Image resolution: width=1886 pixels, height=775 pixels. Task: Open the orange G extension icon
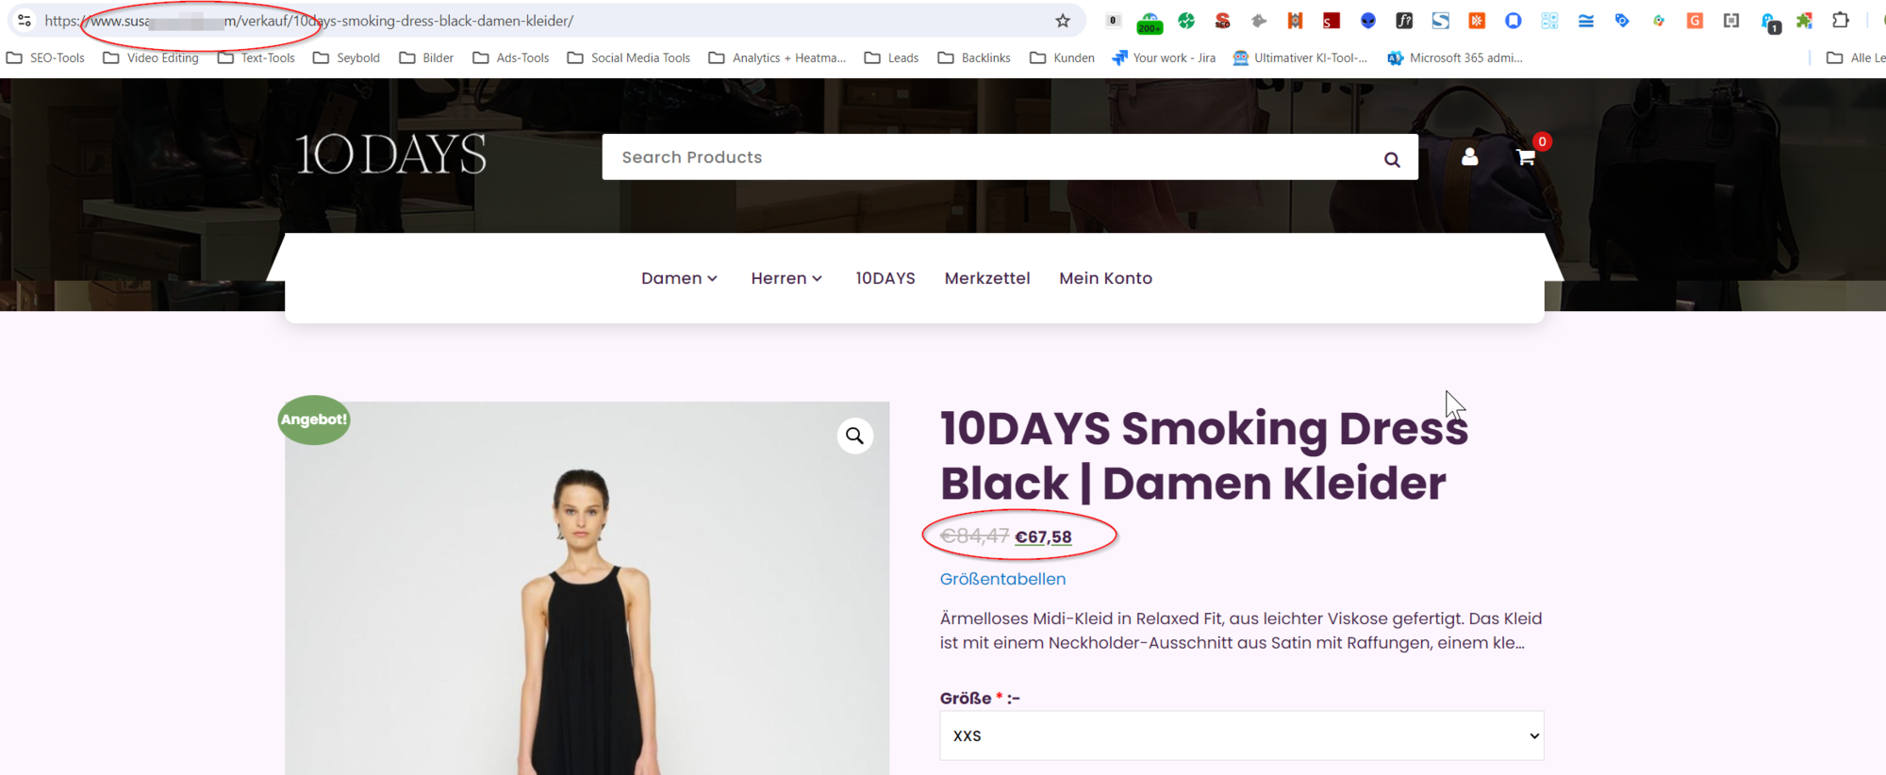coord(1695,21)
